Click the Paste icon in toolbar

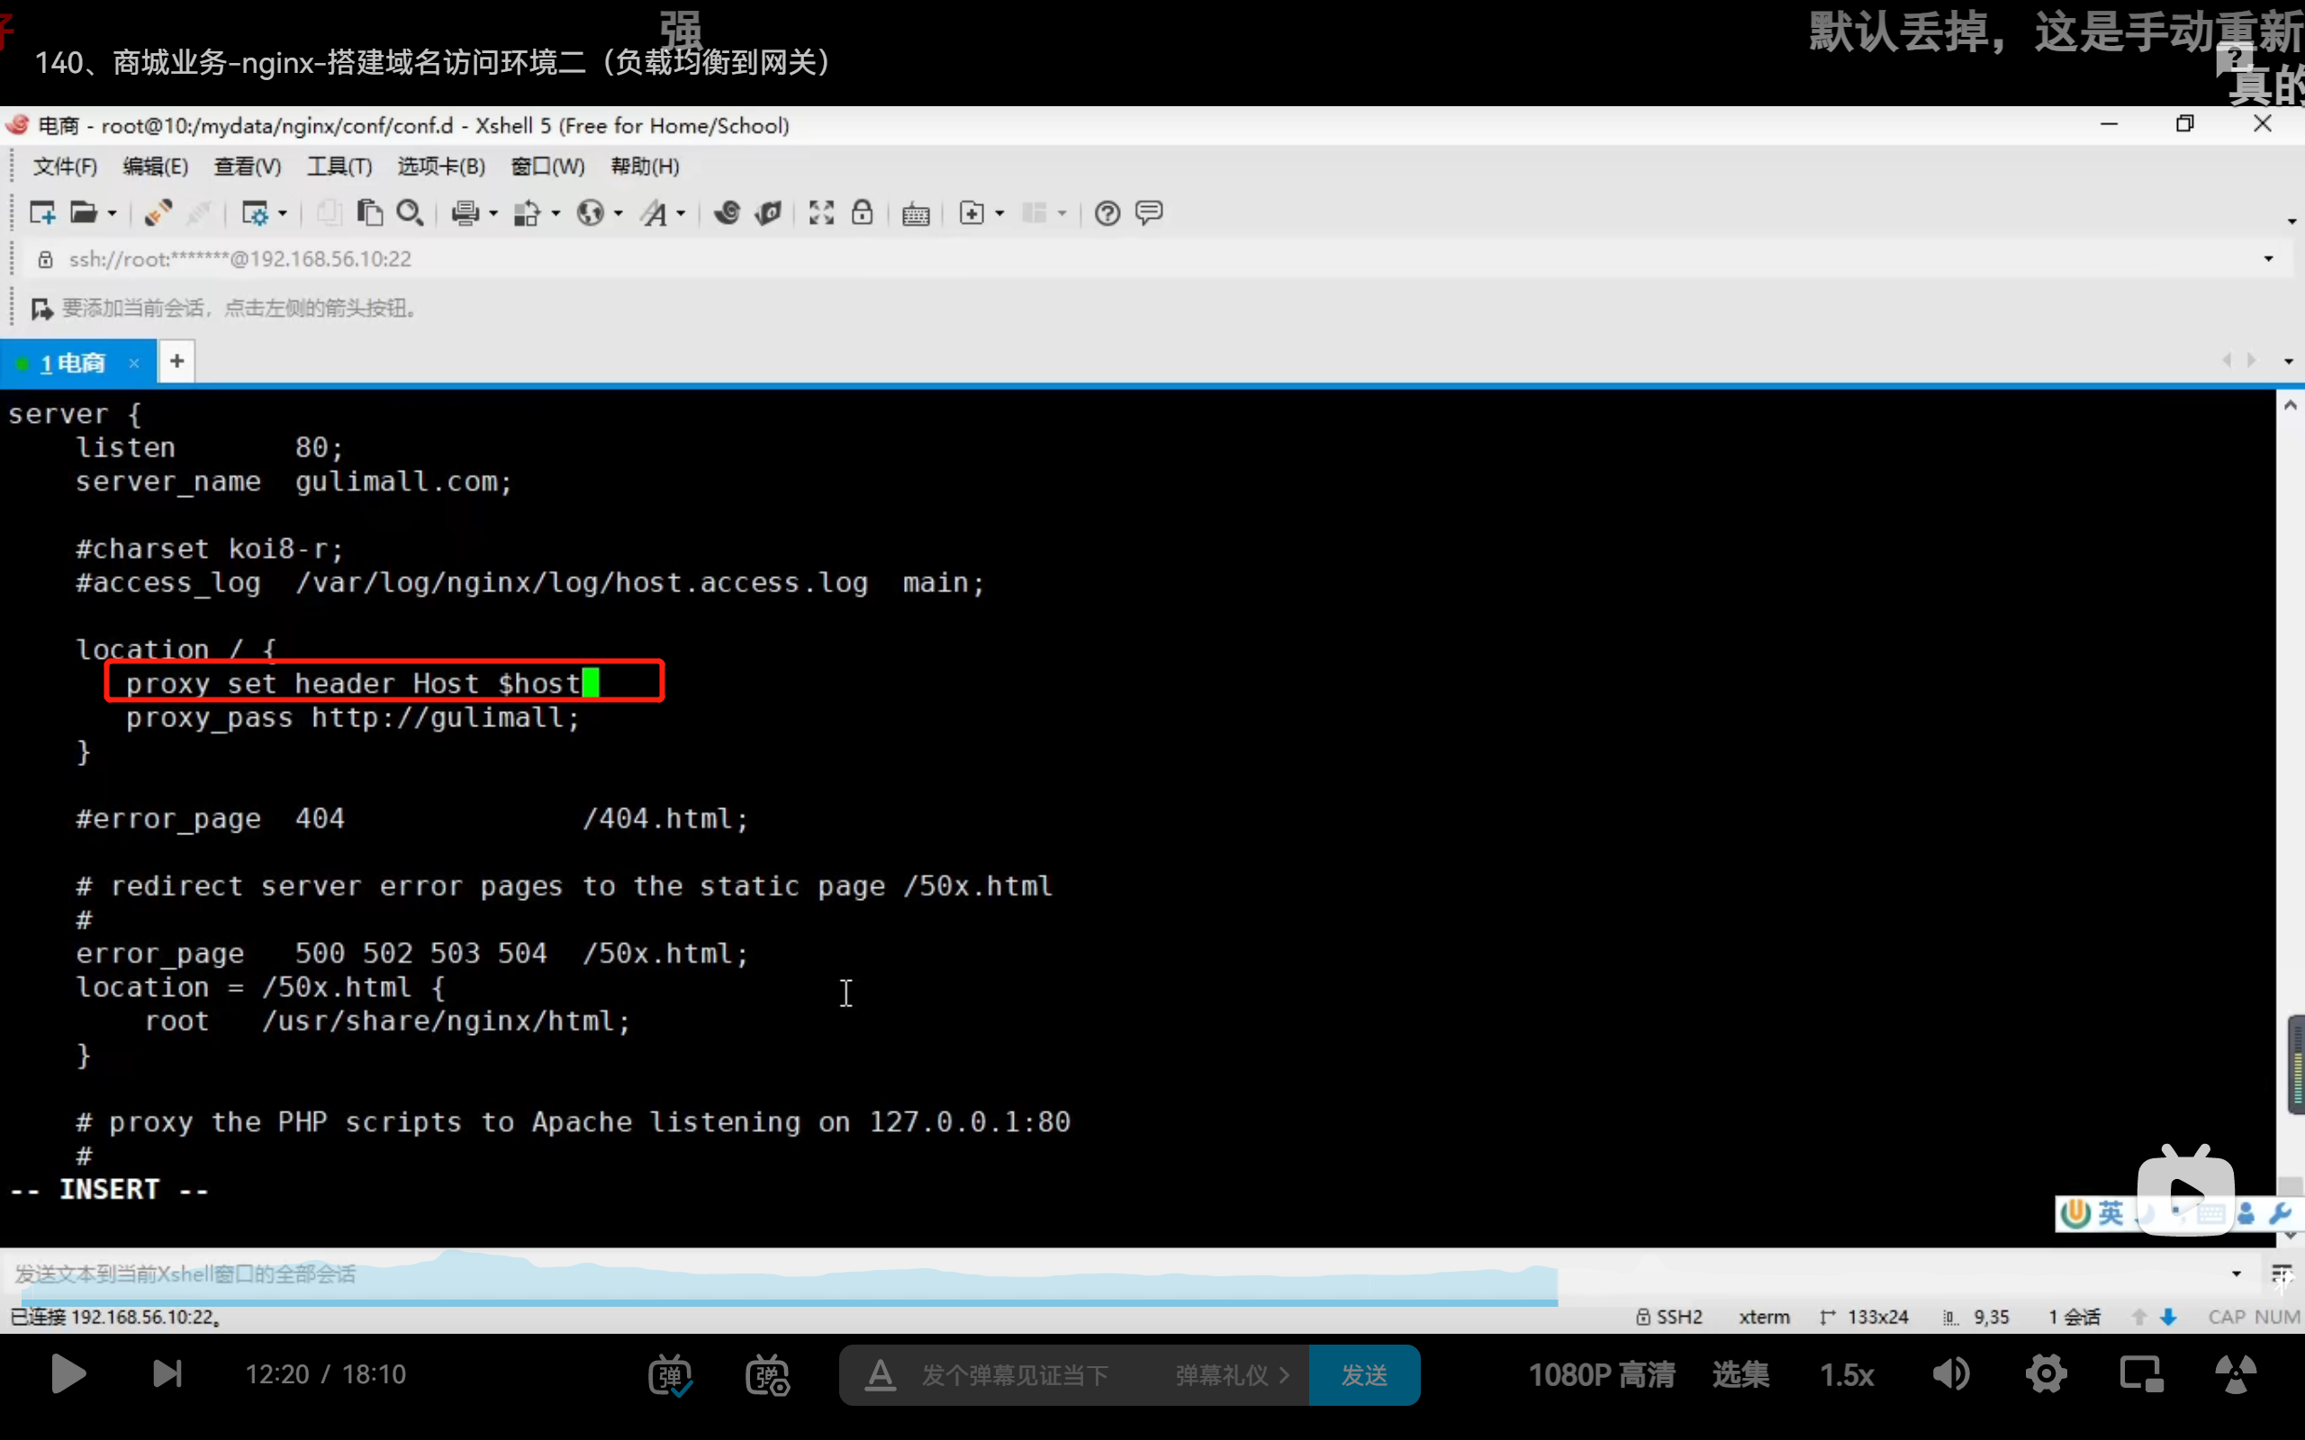click(369, 212)
